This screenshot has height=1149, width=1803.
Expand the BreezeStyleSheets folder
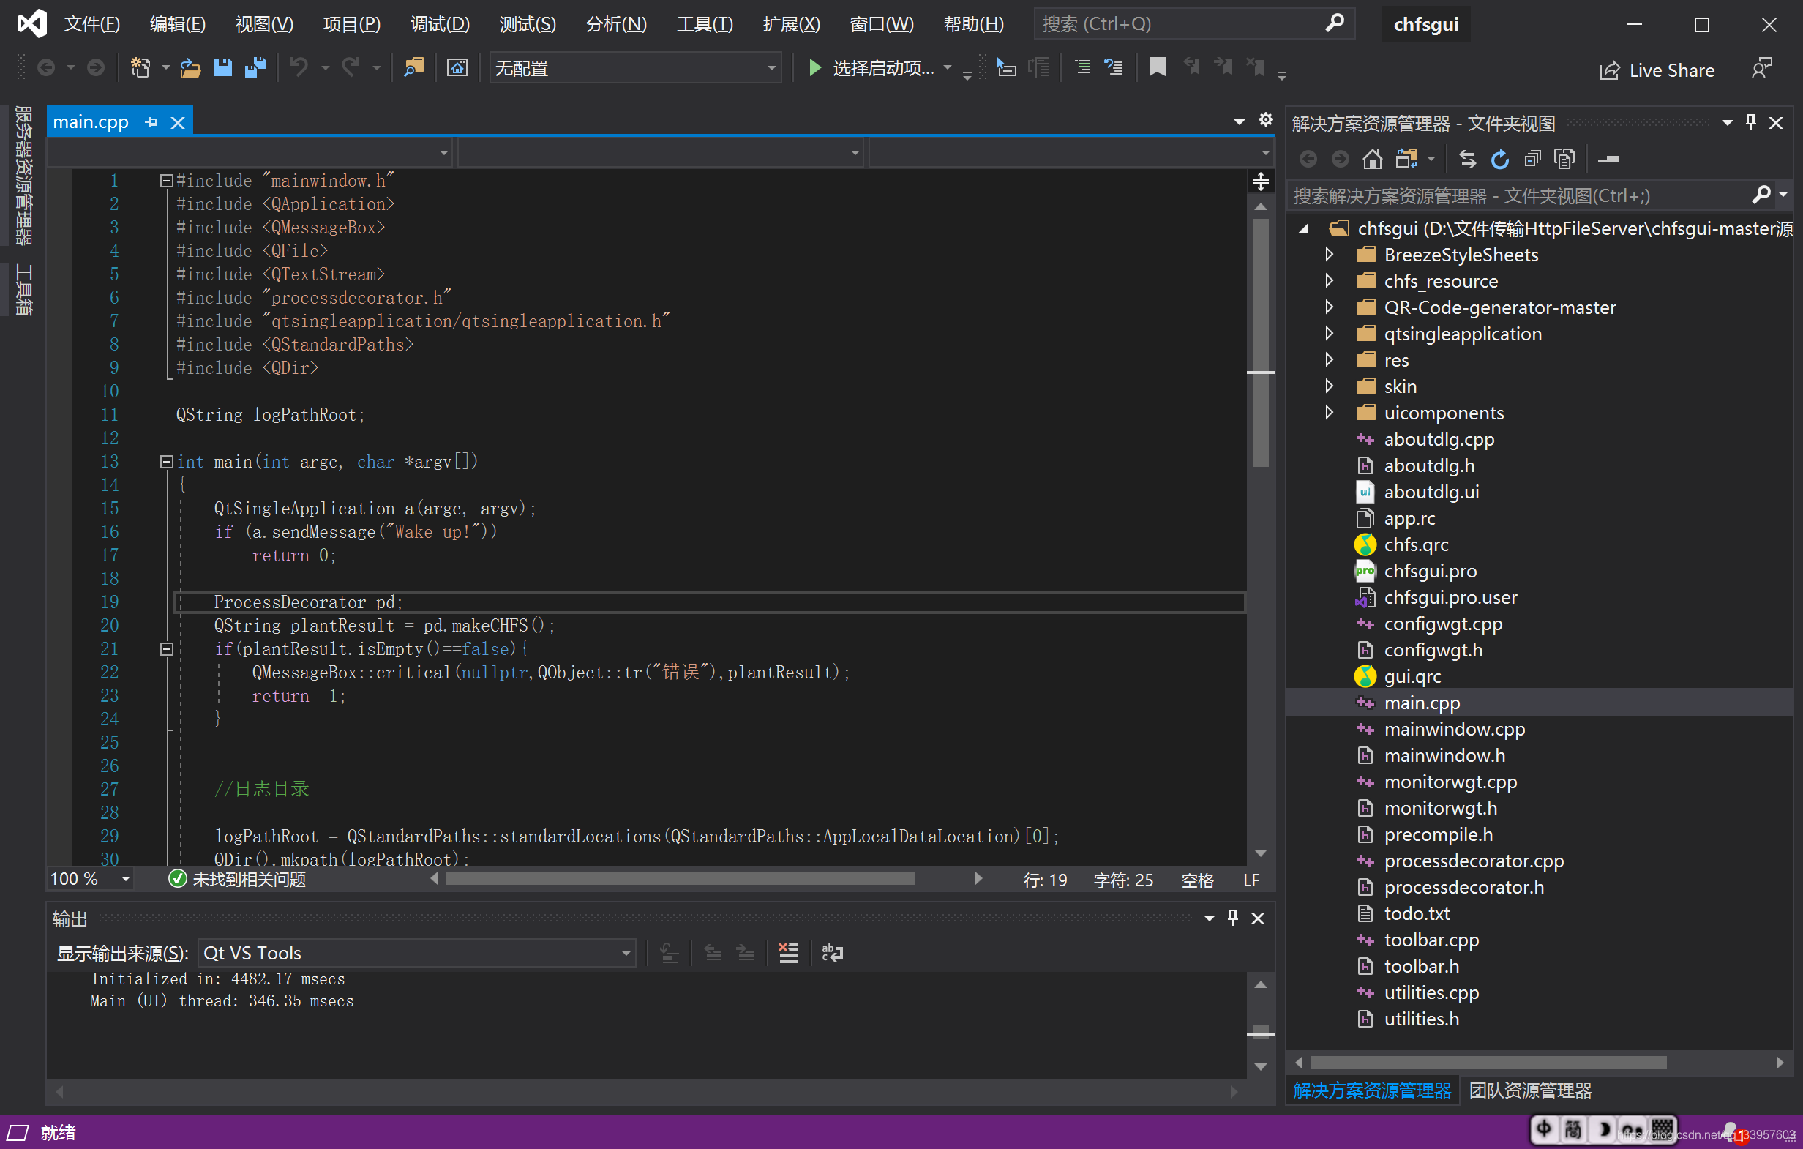point(1329,255)
